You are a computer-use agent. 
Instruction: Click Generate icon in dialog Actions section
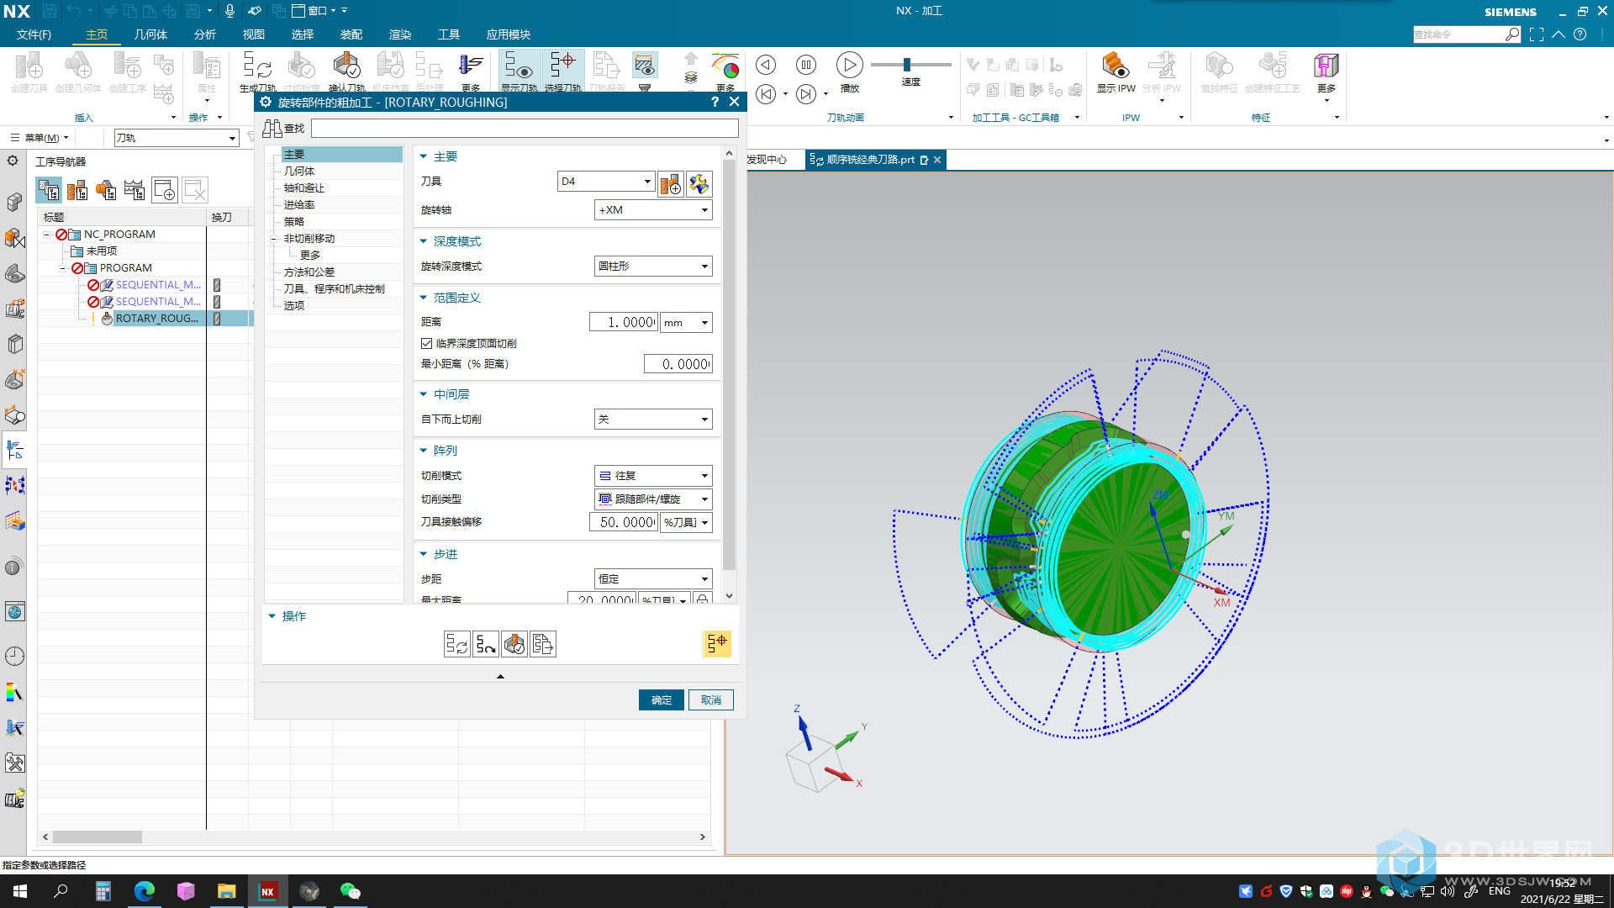pyautogui.click(x=457, y=644)
